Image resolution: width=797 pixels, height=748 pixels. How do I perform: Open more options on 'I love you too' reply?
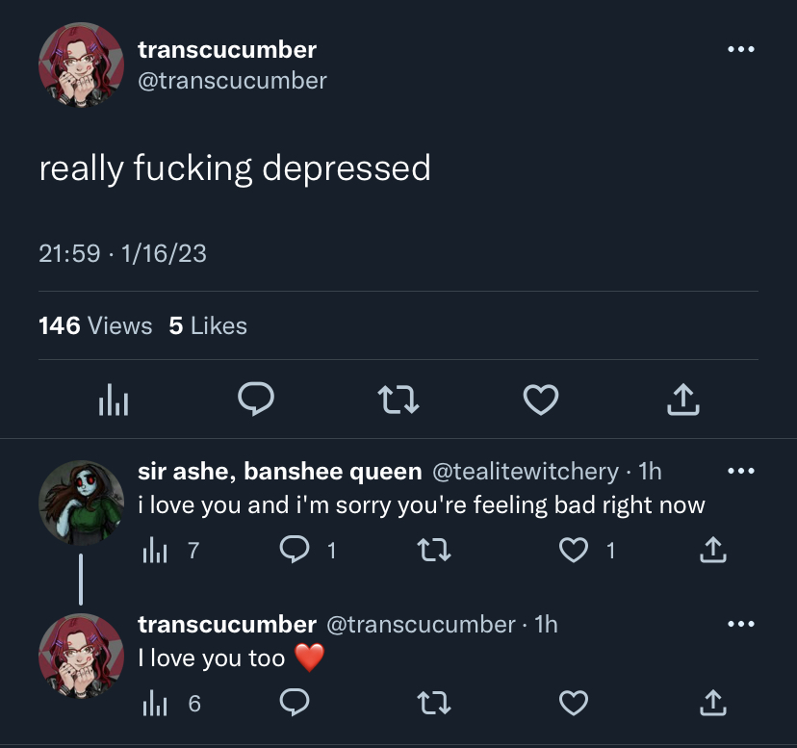[740, 624]
